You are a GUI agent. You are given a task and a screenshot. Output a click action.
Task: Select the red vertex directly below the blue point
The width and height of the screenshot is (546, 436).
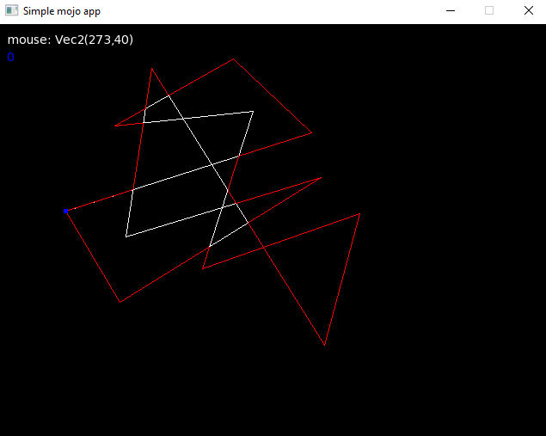point(120,302)
